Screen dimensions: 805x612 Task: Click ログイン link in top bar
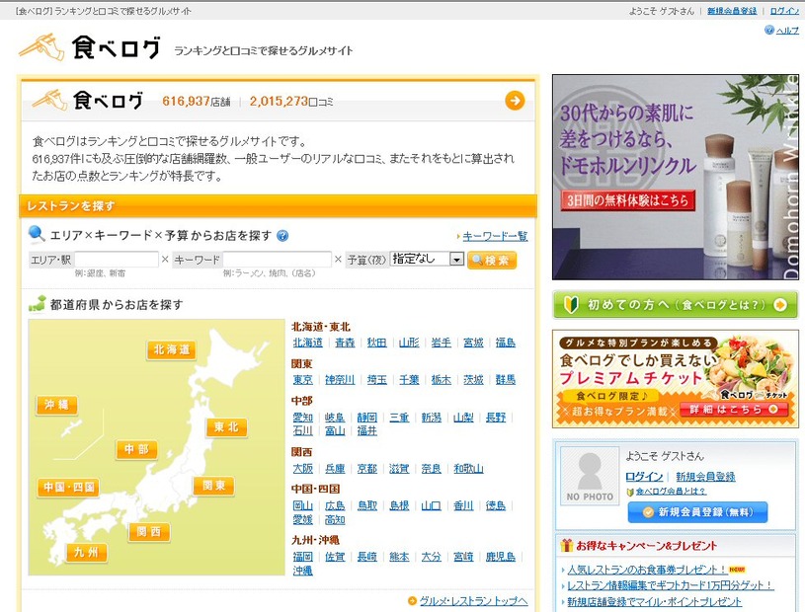(784, 11)
